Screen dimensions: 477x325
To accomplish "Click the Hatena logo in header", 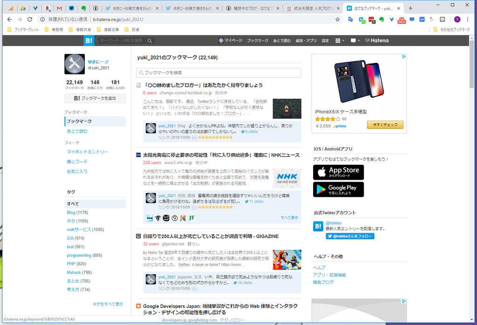I will (x=376, y=41).
